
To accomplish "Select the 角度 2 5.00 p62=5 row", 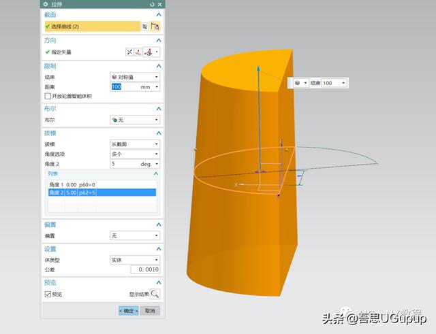I will (102, 193).
